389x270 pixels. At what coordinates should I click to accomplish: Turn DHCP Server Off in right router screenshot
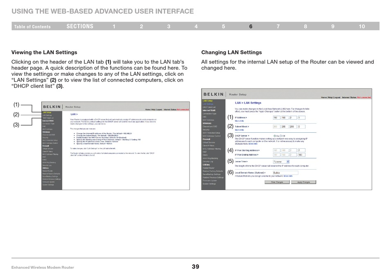[281, 136]
